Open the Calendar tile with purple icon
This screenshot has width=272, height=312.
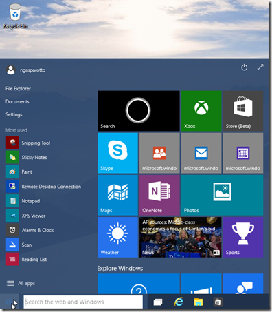pyautogui.click(x=243, y=153)
